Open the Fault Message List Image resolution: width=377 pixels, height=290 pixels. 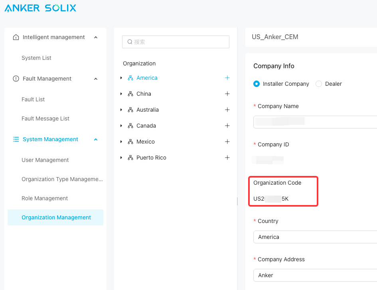coord(45,118)
